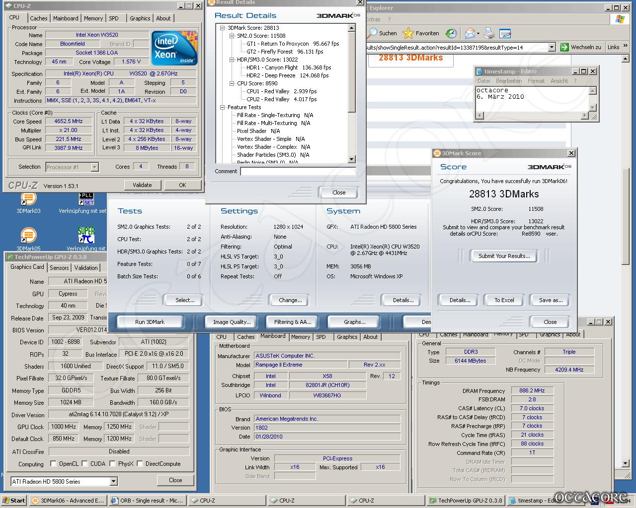Collapse the SM2.0 Score tree node
This screenshot has width=636, height=508.
point(232,36)
